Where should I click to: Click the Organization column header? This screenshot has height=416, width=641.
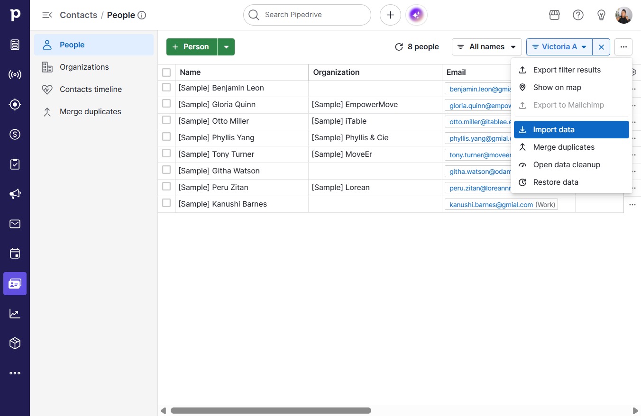pos(375,72)
